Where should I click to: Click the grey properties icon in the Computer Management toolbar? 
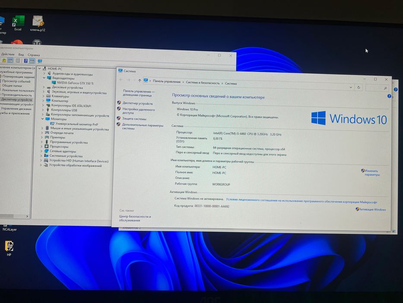[x=18, y=61]
